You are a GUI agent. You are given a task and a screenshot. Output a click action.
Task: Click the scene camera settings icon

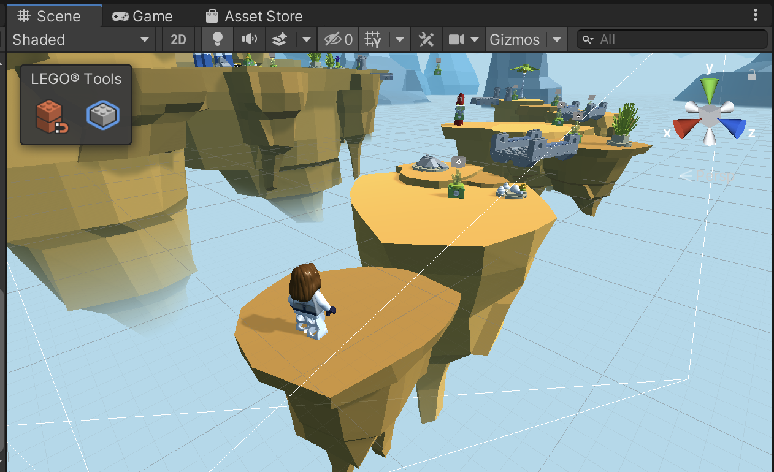(456, 40)
